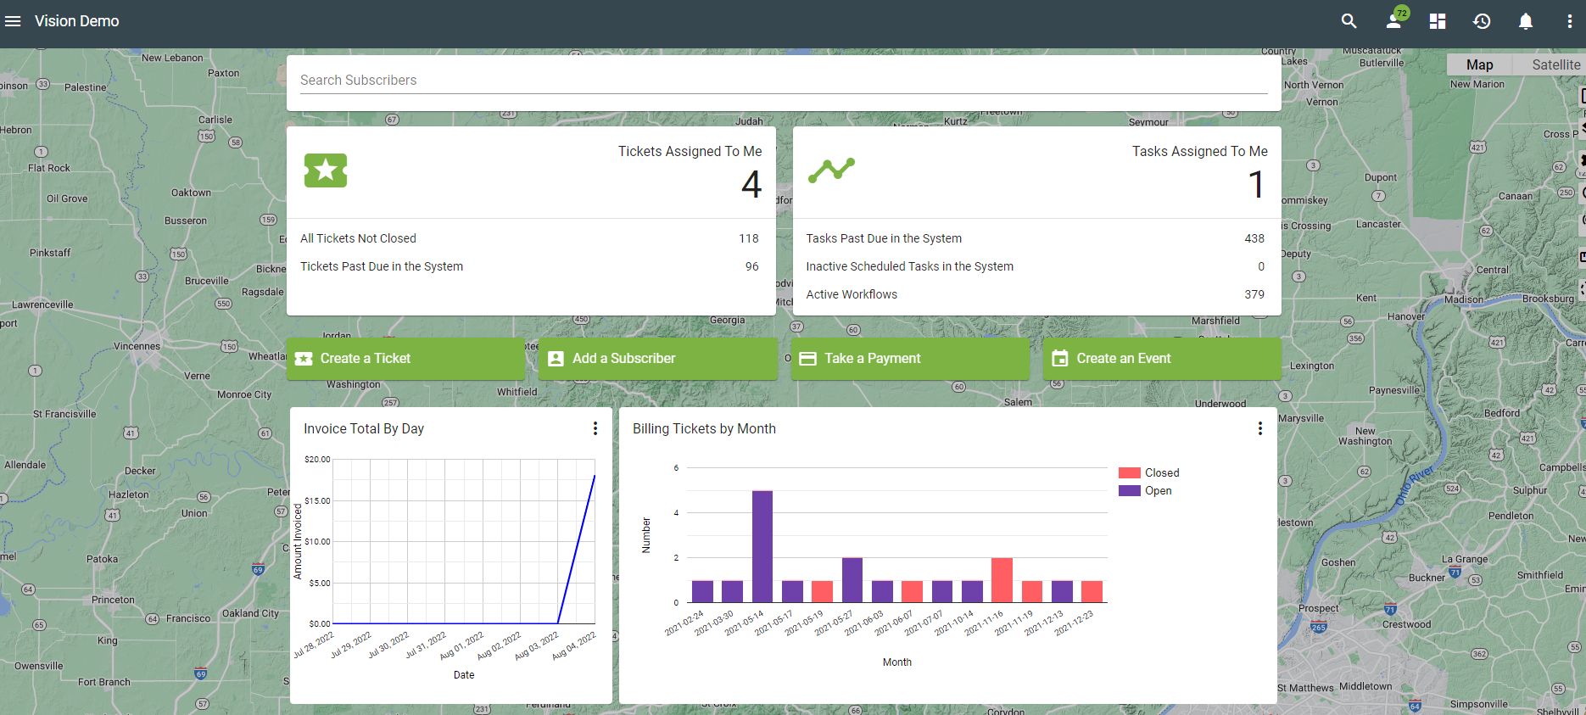Click the Aug 04, 2022 date label
1586x715 pixels.
[x=574, y=645]
